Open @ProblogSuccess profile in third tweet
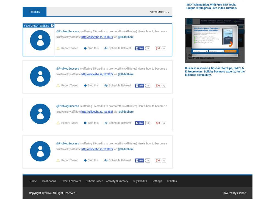The image size is (275, 199). pos(68,106)
